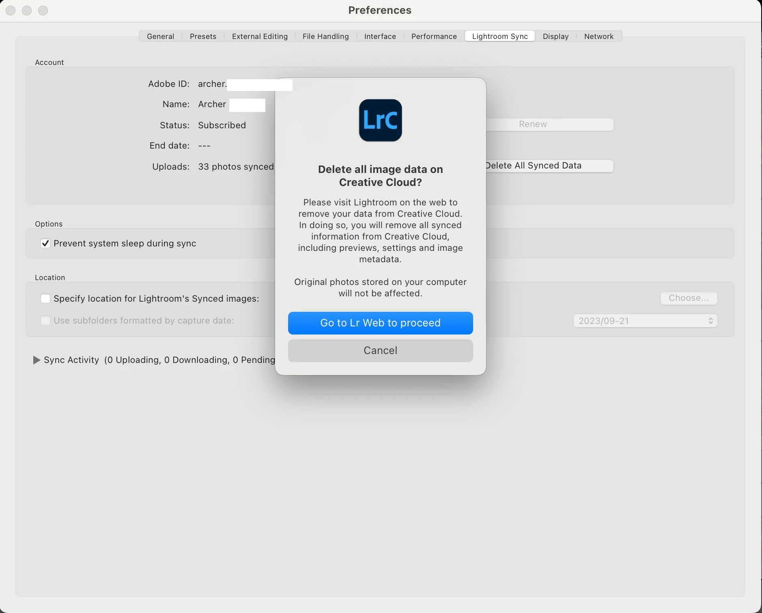Click the red close window button
The height and width of the screenshot is (613, 762).
pos(11,11)
